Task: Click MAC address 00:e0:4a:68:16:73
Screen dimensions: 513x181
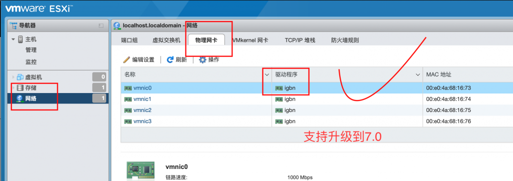Action: coord(448,87)
